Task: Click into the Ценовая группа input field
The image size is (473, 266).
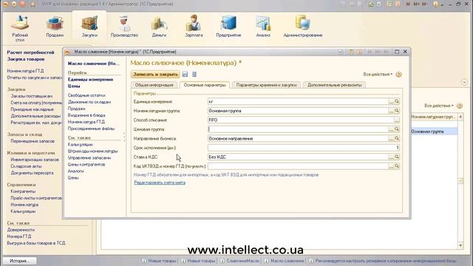Action: [298, 129]
